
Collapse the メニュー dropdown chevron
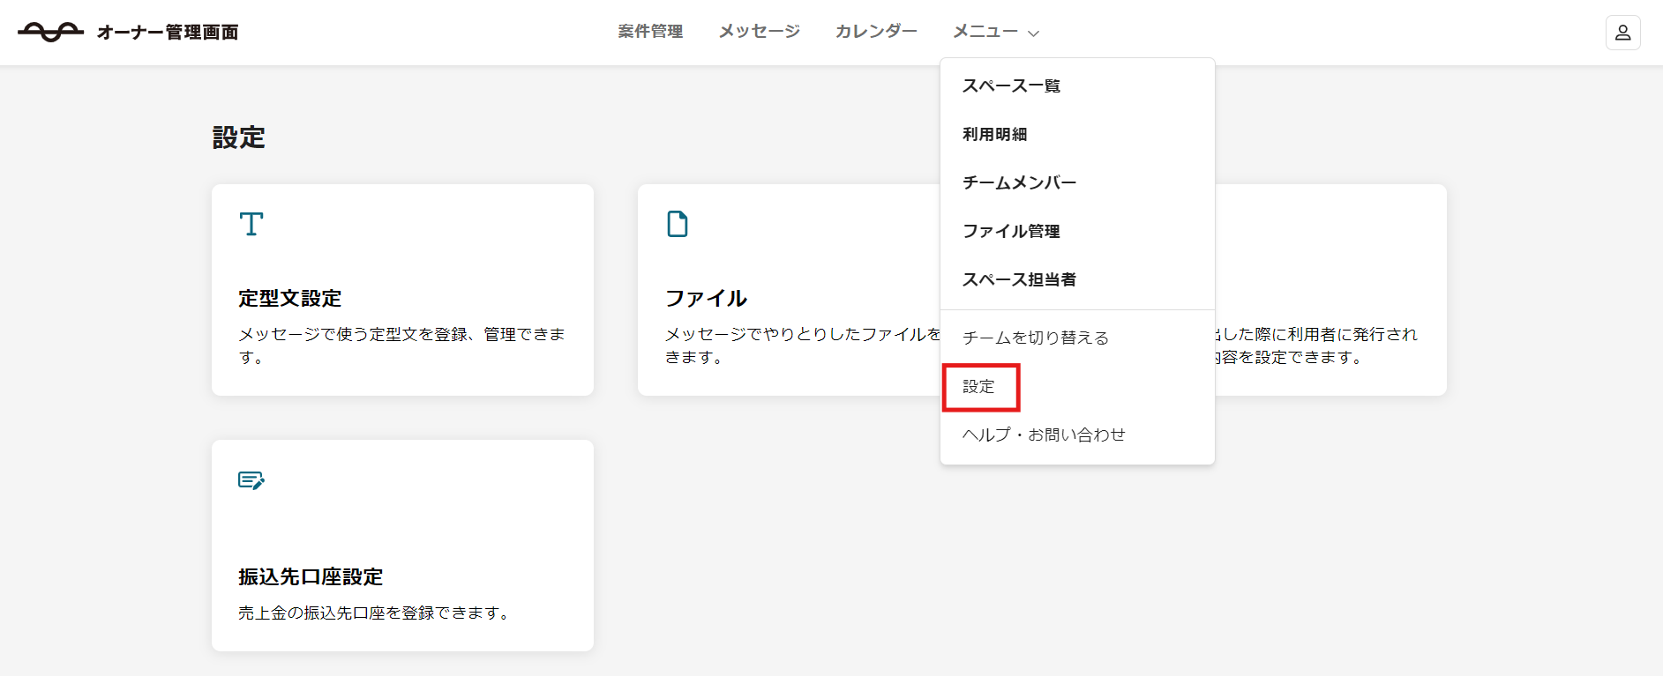pos(1034,33)
